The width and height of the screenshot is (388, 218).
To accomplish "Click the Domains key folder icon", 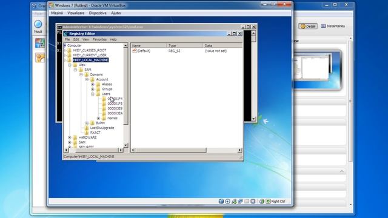I will [x=87, y=74].
